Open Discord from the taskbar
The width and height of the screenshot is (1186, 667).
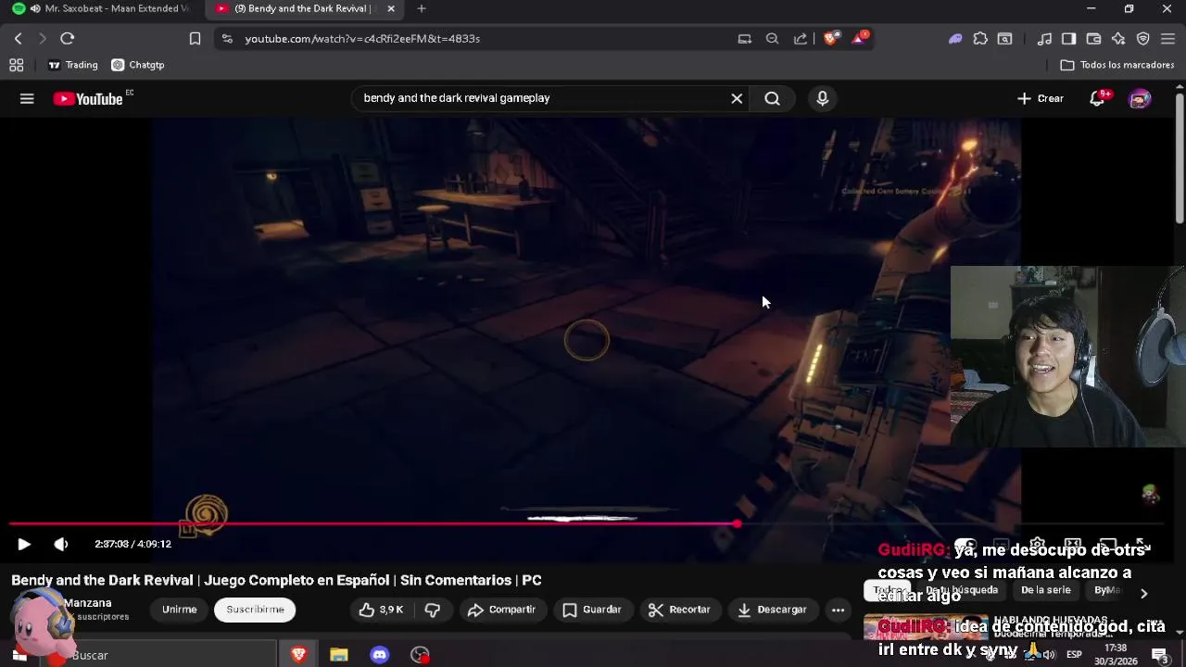[x=379, y=655]
